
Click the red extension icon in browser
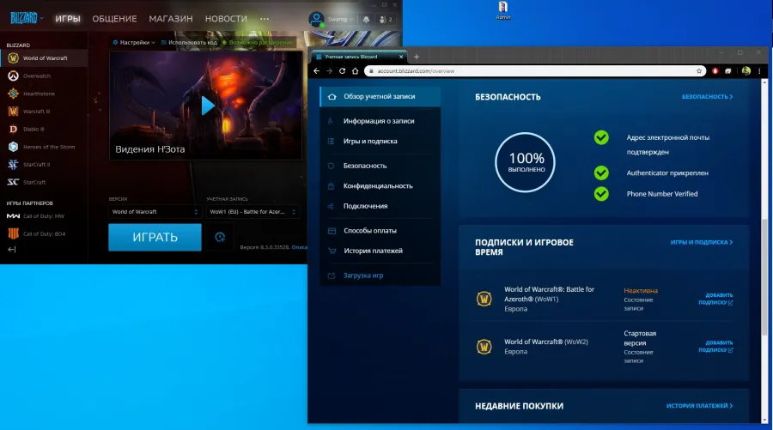click(715, 71)
